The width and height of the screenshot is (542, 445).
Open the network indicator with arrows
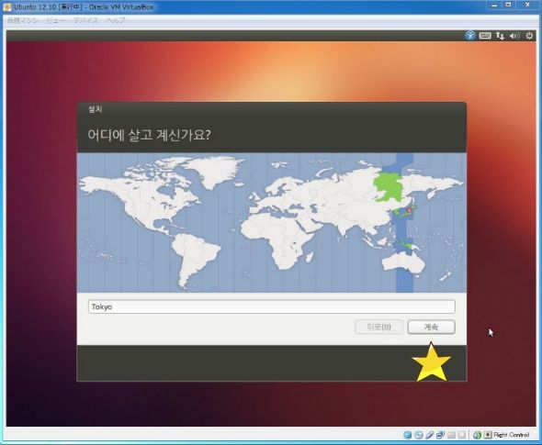500,36
